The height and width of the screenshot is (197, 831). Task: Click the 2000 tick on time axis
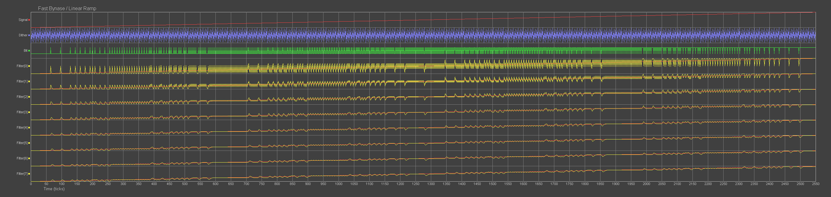[646, 184]
